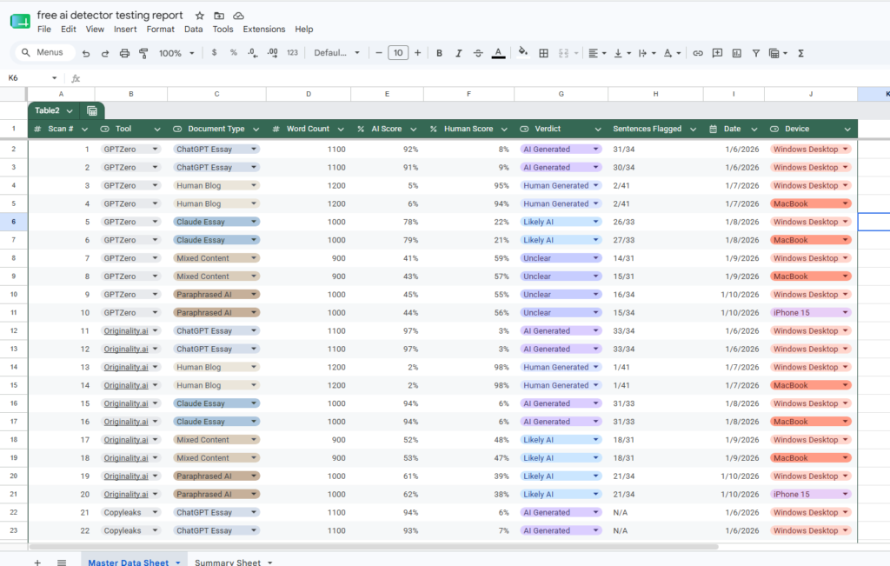Image resolution: width=890 pixels, height=566 pixels.
Task: View cloud save status icon
Action: pos(238,16)
